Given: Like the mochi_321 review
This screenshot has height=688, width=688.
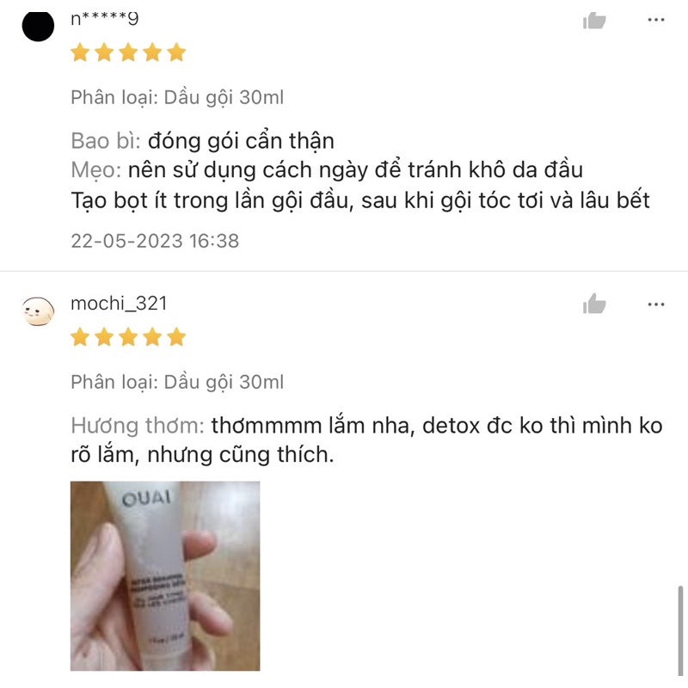Looking at the screenshot, I should [x=594, y=304].
